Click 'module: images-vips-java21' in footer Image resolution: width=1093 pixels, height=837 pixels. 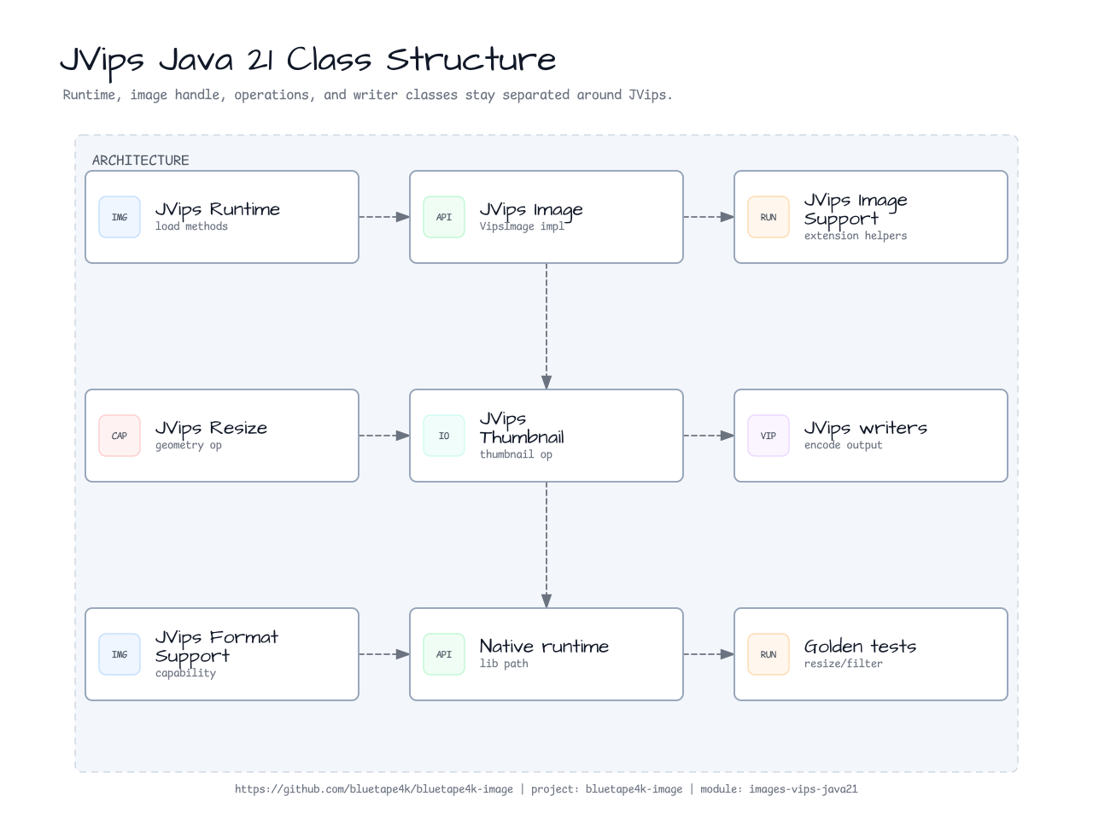pyautogui.click(x=779, y=789)
